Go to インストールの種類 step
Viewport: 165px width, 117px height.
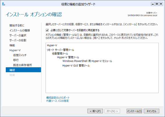point(19,30)
